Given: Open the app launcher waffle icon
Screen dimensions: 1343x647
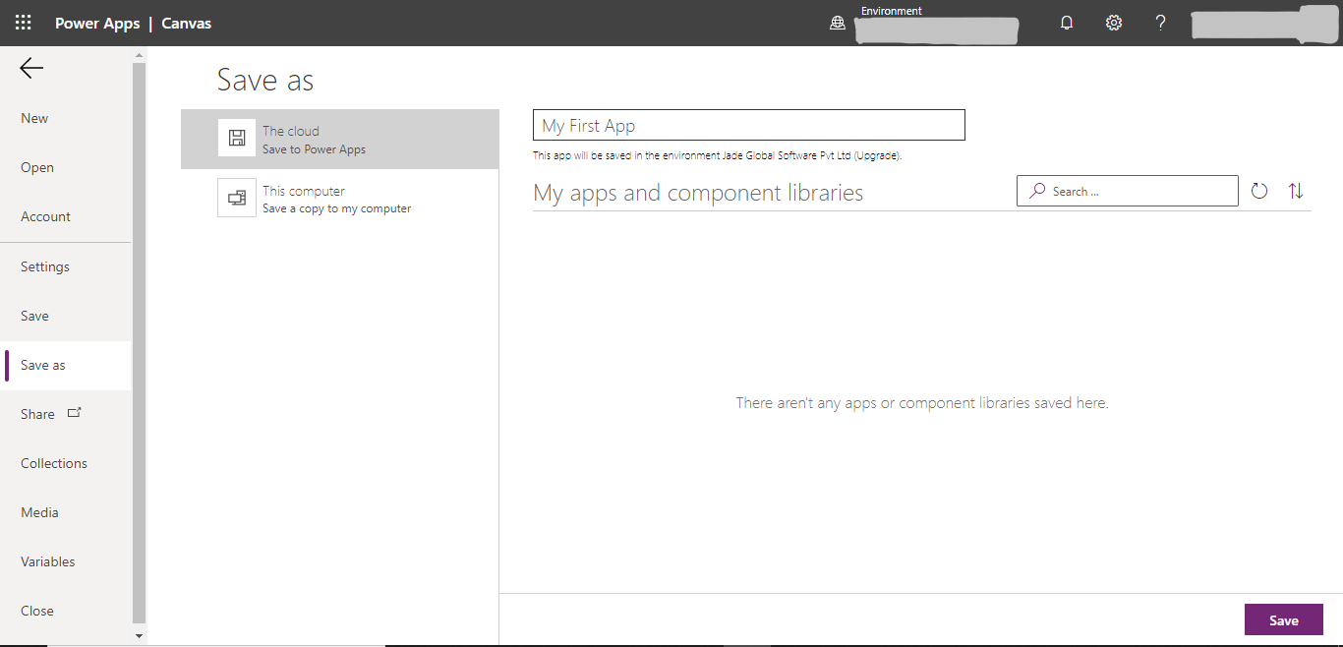Looking at the screenshot, I should pyautogui.click(x=23, y=23).
